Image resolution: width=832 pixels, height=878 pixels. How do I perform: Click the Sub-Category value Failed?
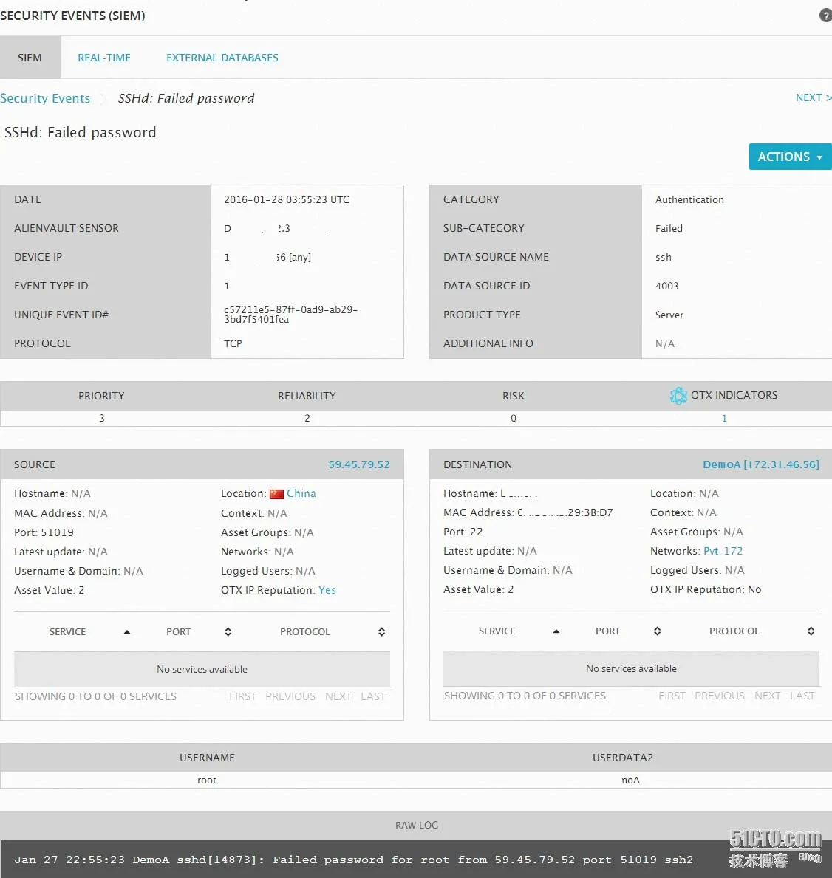(669, 228)
